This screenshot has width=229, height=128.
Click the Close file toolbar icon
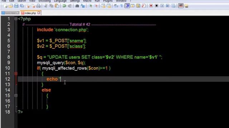click(28, 6)
